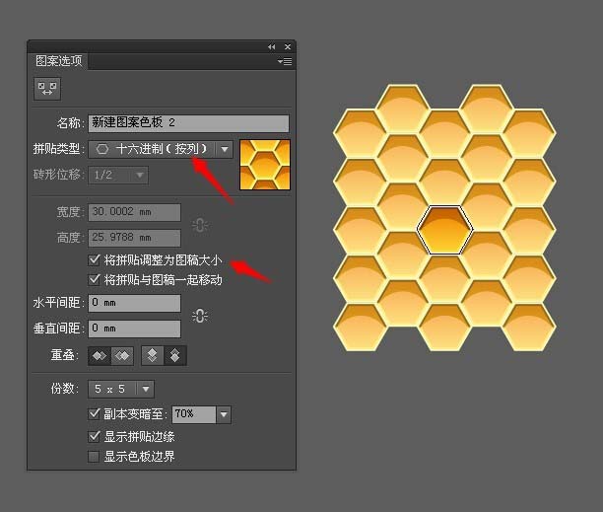The height and width of the screenshot is (512, 603).
Task: Edit the pattern name field 新建图案色板 2
Action: click(x=188, y=123)
